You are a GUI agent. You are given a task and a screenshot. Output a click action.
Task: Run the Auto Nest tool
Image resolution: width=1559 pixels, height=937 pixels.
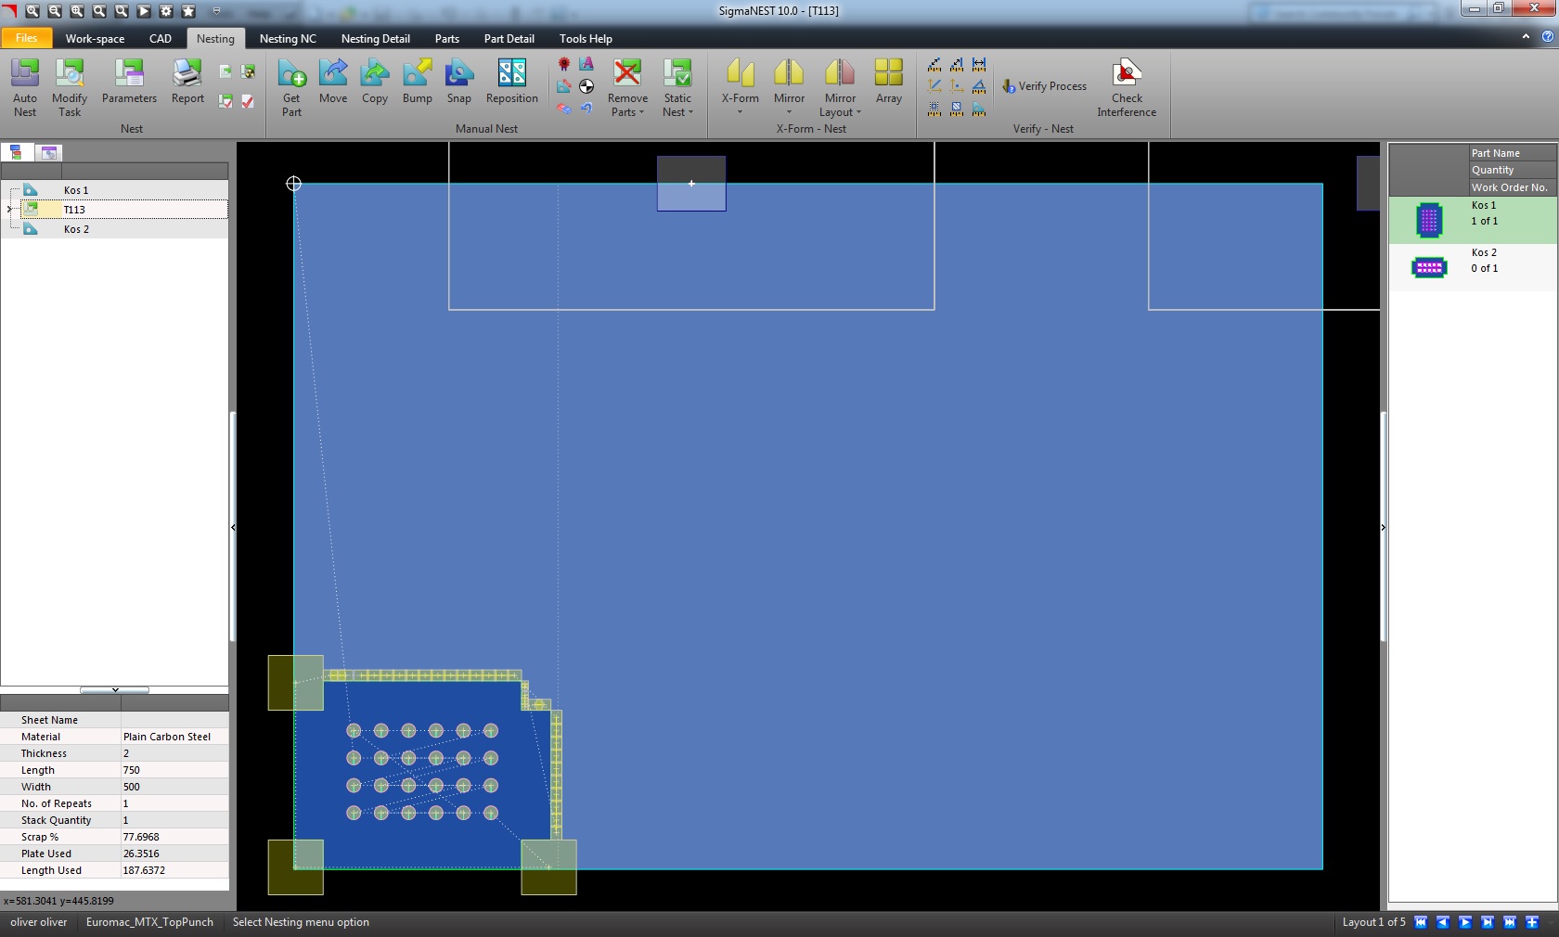coord(25,87)
